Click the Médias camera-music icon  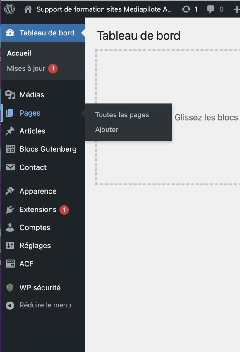coord(10,95)
